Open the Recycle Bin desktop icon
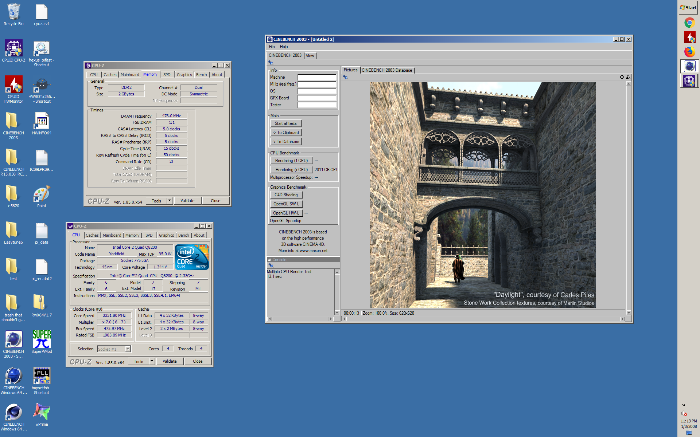Image resolution: width=700 pixels, height=437 pixels. coord(13,15)
